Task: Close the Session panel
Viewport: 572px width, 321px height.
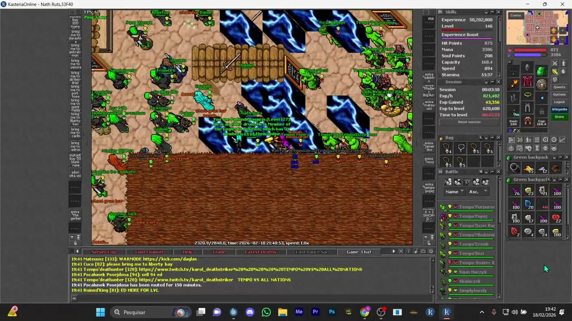Action: [x=498, y=82]
